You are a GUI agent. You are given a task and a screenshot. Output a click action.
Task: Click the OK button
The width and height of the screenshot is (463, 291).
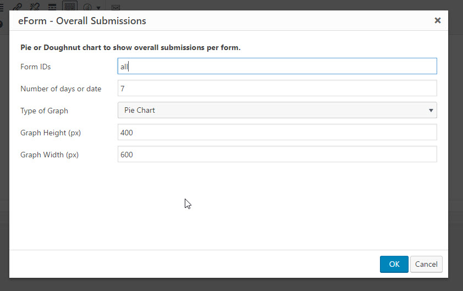point(394,264)
